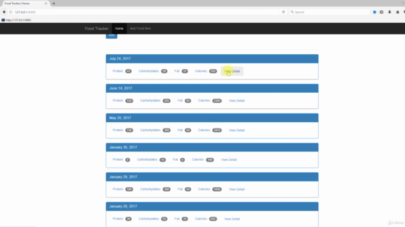Image resolution: width=405 pixels, height=227 pixels.
Task: Open the bookmarks library clipboard icon
Action: (382, 12)
